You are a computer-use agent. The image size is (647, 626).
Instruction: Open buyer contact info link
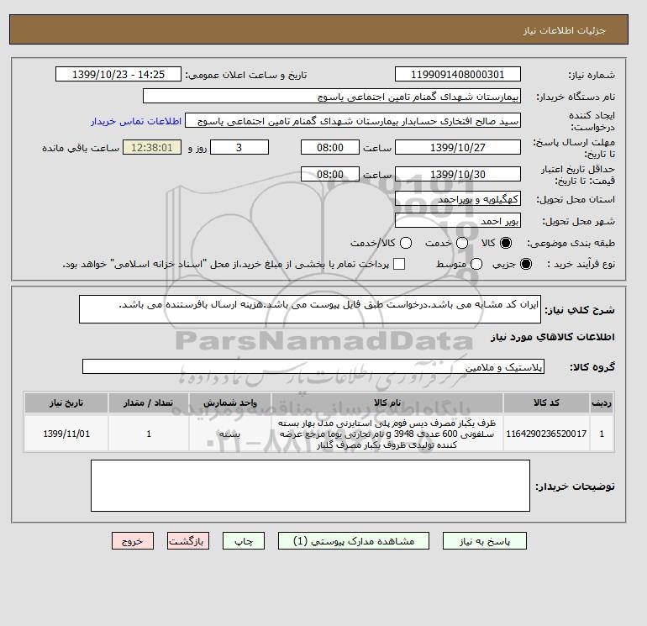[136, 121]
